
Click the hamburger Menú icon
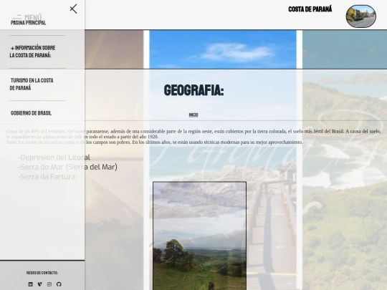coord(17,17)
